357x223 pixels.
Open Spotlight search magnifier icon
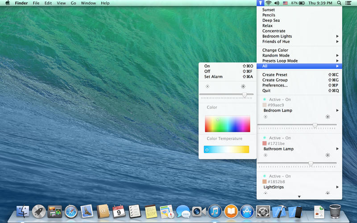pyautogui.click(x=339, y=3)
